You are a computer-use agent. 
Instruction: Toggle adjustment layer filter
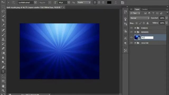(x=149, y=13)
